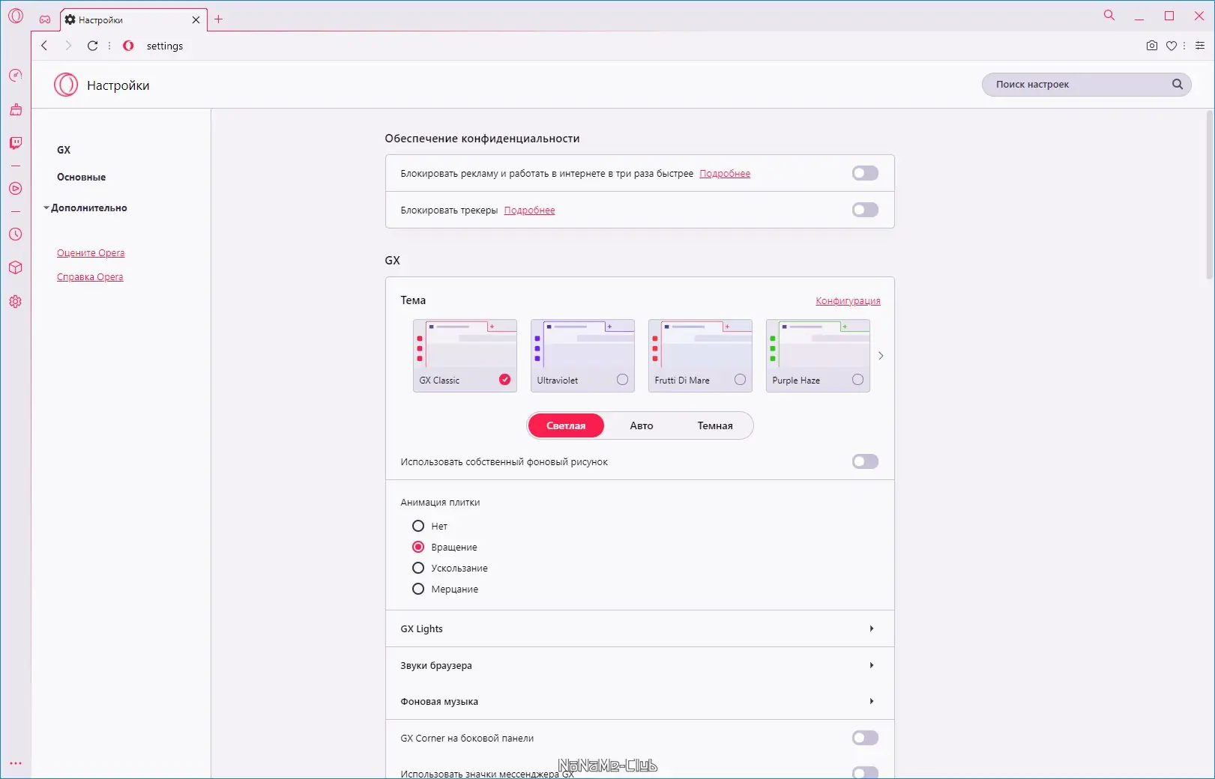Open Twitch panel in the sidebar
This screenshot has height=779, width=1215.
tap(16, 143)
